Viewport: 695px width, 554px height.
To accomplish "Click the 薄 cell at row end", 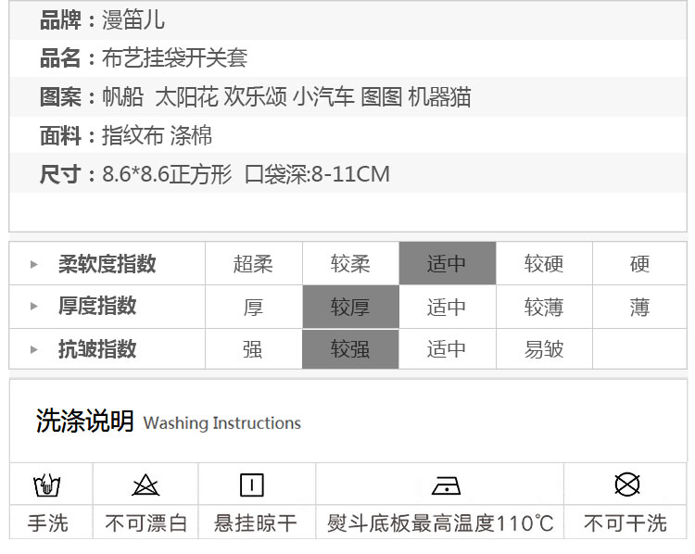I will 639,307.
